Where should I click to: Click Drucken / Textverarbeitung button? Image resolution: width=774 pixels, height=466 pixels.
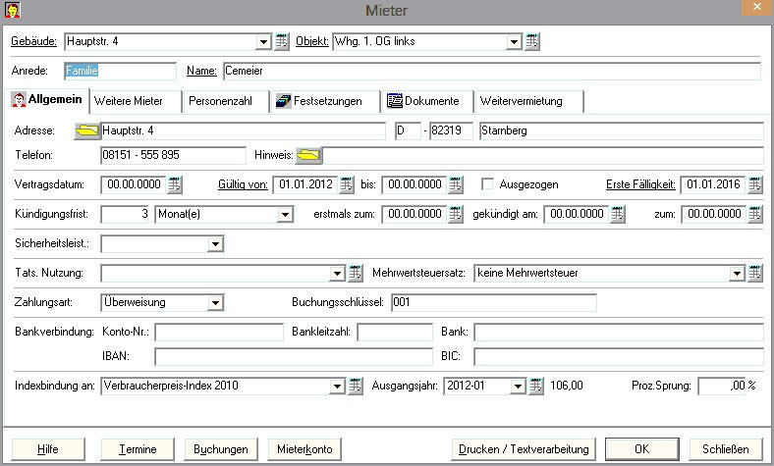[524, 449]
